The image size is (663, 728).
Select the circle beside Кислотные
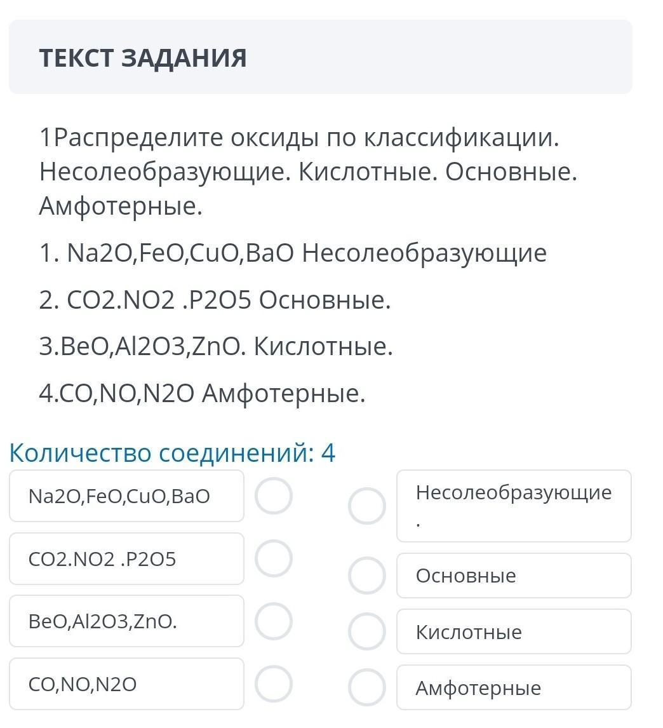point(367,631)
